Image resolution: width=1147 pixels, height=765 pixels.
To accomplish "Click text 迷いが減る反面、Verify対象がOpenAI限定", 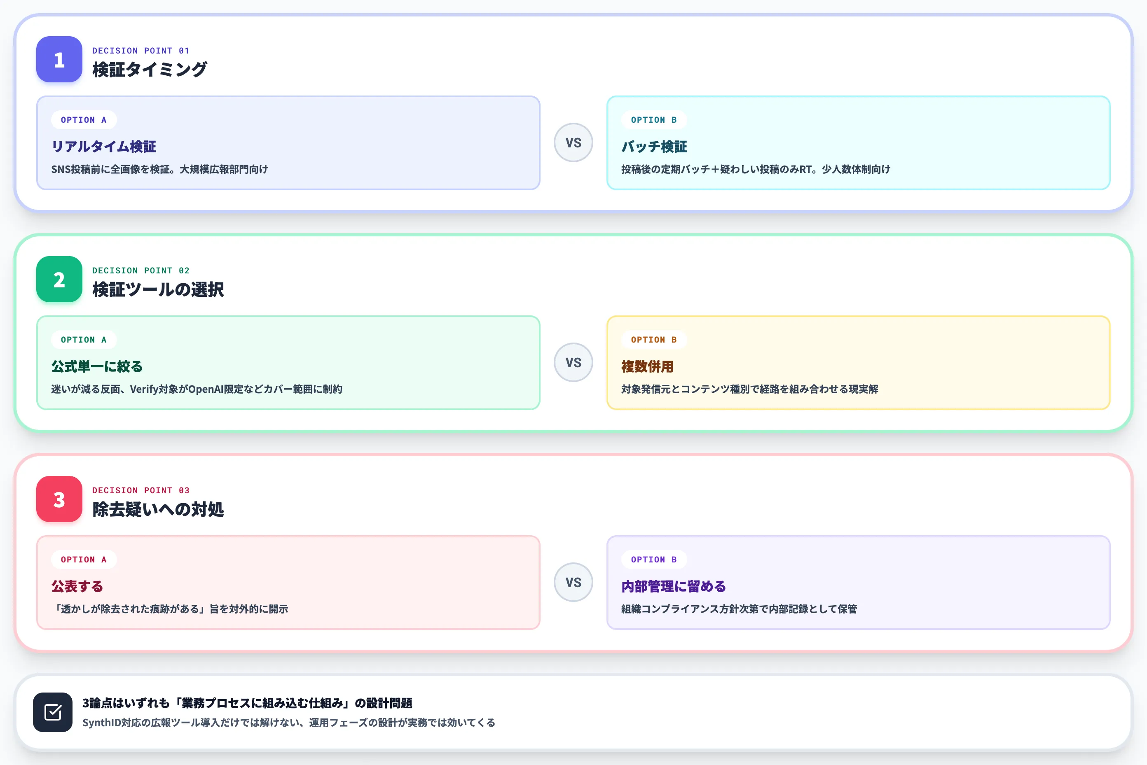I will click(147, 389).
